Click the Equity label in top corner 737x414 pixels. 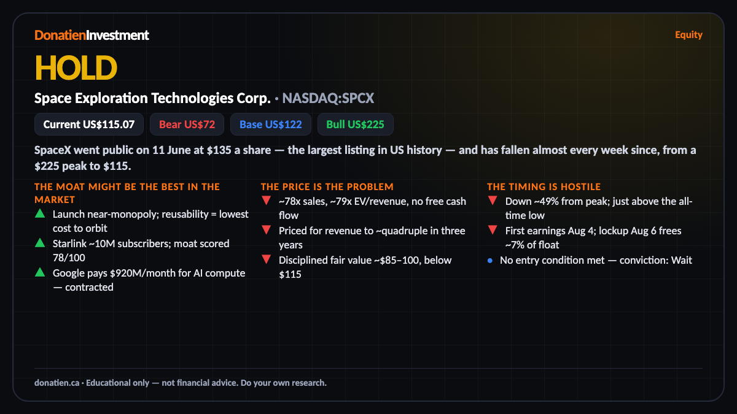click(x=688, y=35)
